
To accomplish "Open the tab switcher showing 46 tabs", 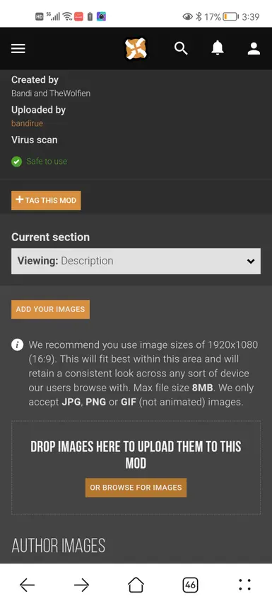I will (190, 585).
